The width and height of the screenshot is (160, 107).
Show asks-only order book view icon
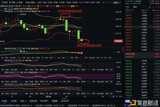pos(155,7)
